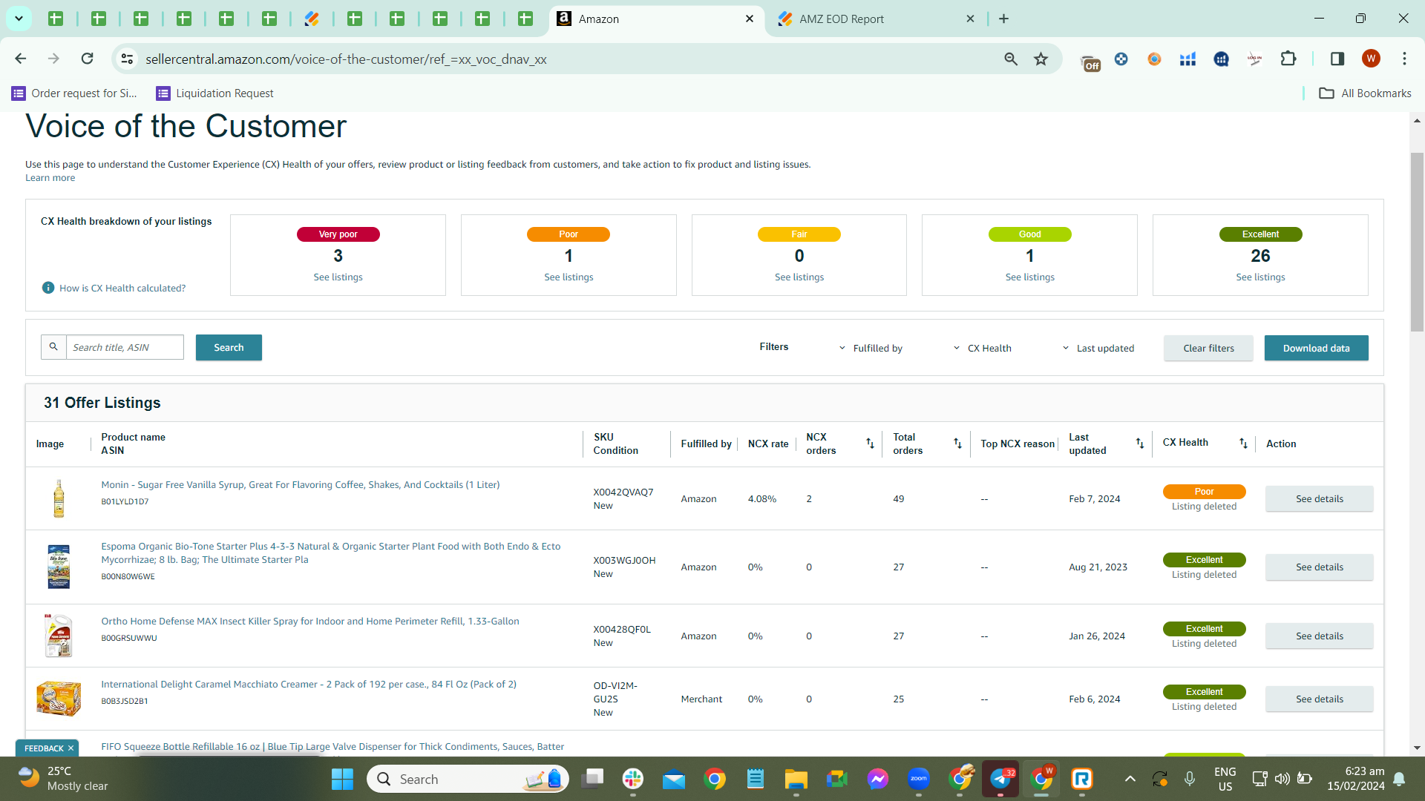Open Zoom from the taskbar
Image resolution: width=1425 pixels, height=801 pixels.
[918, 779]
